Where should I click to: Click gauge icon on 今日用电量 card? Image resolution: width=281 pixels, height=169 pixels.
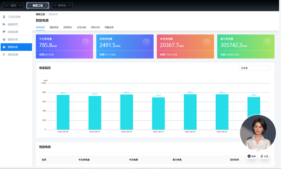[86, 42]
